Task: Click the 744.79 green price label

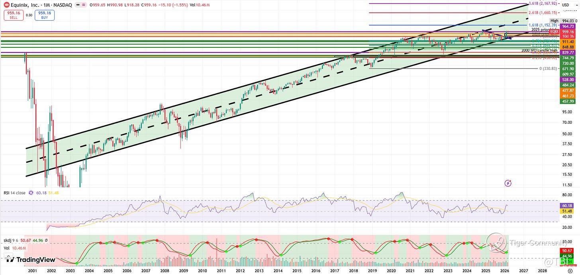Action: coord(567,58)
